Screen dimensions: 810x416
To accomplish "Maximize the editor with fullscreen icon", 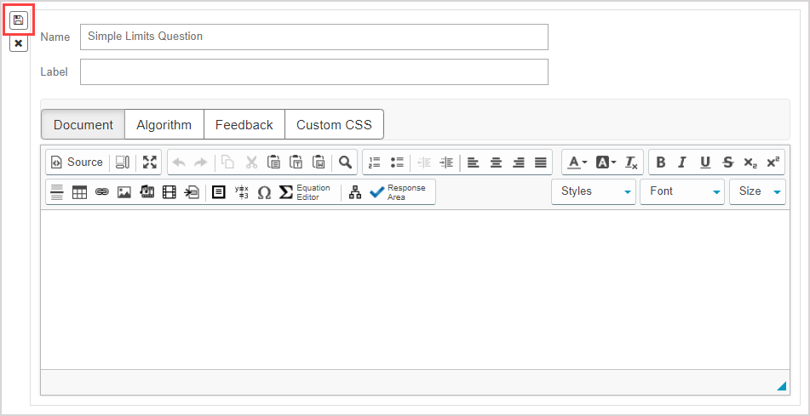I will click(x=150, y=162).
